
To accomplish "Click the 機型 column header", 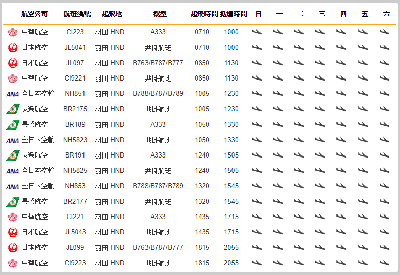I will pos(160,14).
